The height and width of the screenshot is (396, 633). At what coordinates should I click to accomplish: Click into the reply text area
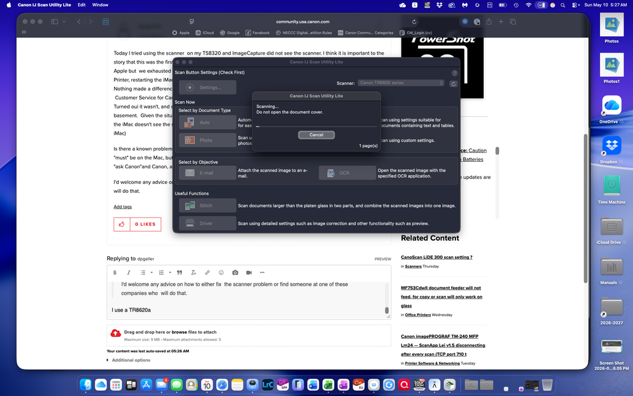click(x=246, y=300)
